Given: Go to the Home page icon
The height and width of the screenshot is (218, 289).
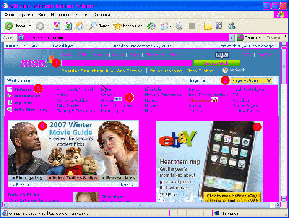Looking at the screenshot, I should point(80,26).
